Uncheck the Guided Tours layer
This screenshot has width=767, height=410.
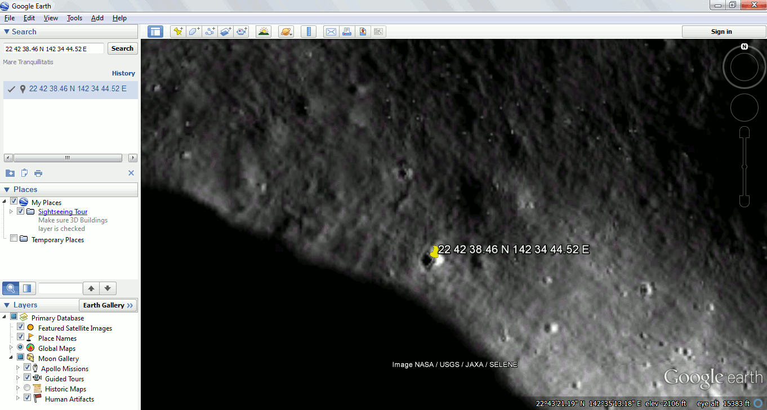tap(27, 378)
